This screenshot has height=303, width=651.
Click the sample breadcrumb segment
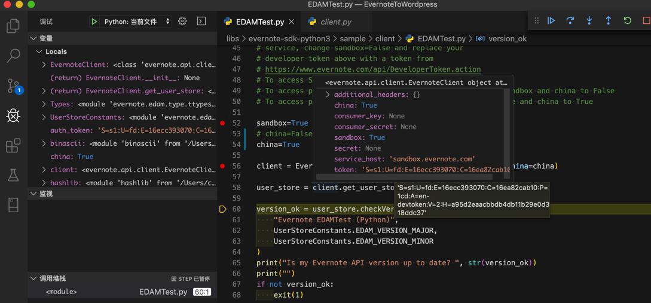tap(353, 39)
